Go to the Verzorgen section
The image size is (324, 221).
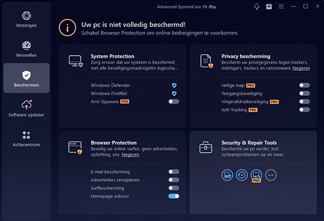point(26,19)
